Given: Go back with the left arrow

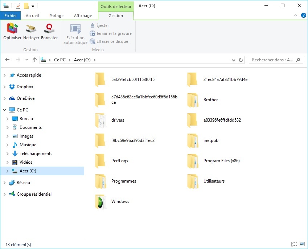Looking at the screenshot, I should (x=7, y=60).
